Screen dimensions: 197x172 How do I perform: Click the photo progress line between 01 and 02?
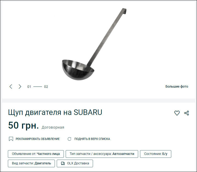click(38, 87)
